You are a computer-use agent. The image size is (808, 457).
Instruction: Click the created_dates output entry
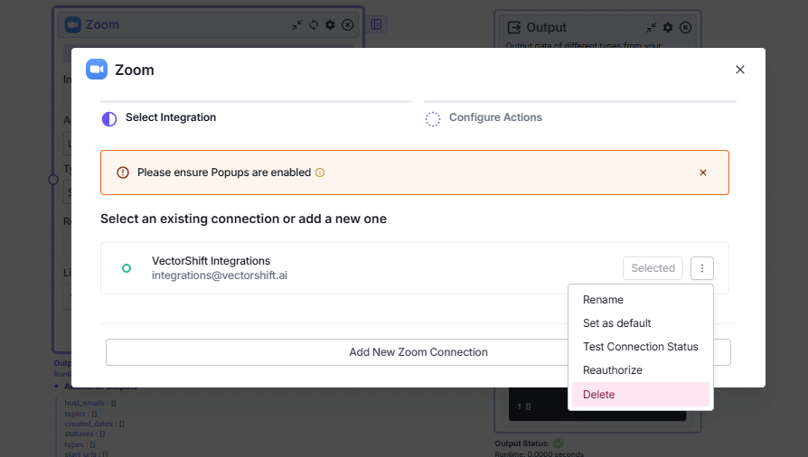tap(94, 424)
